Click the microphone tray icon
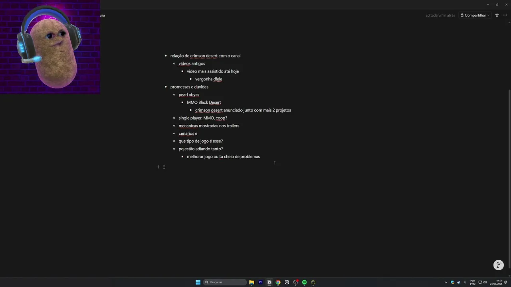Viewport: 511px width, 287px height. 465,282
